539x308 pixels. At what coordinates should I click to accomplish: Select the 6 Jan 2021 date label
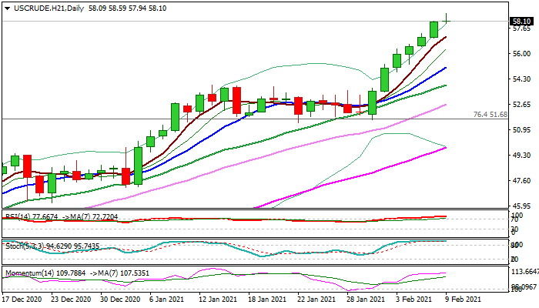(x=167, y=299)
